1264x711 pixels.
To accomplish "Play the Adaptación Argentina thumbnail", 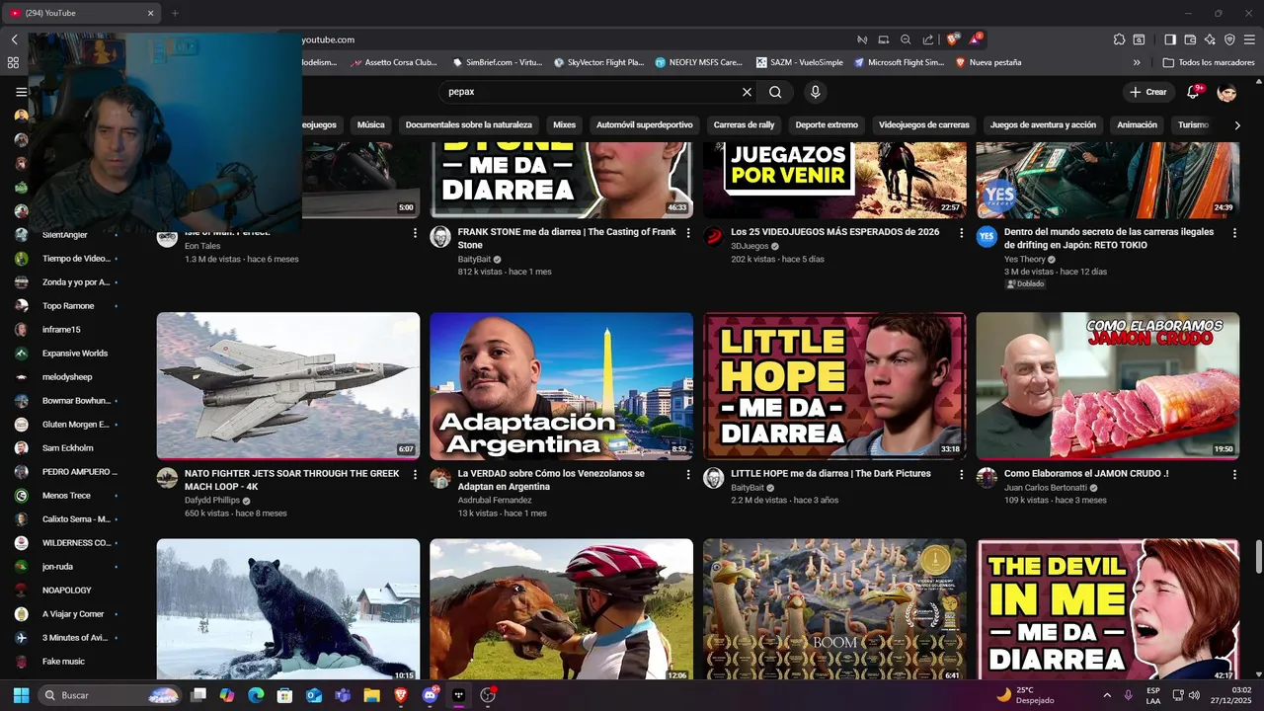I will pos(561,386).
